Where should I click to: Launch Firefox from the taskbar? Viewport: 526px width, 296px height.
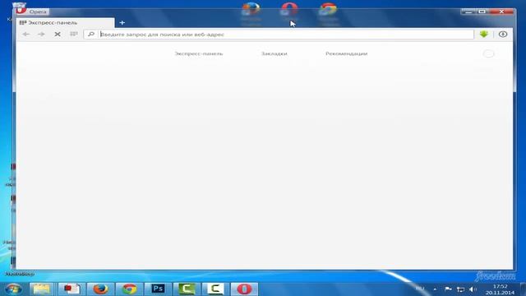click(x=100, y=289)
